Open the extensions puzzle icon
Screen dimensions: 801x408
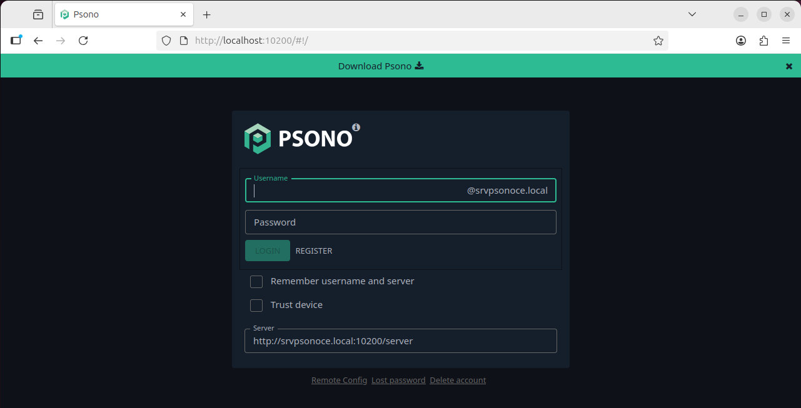pos(763,41)
